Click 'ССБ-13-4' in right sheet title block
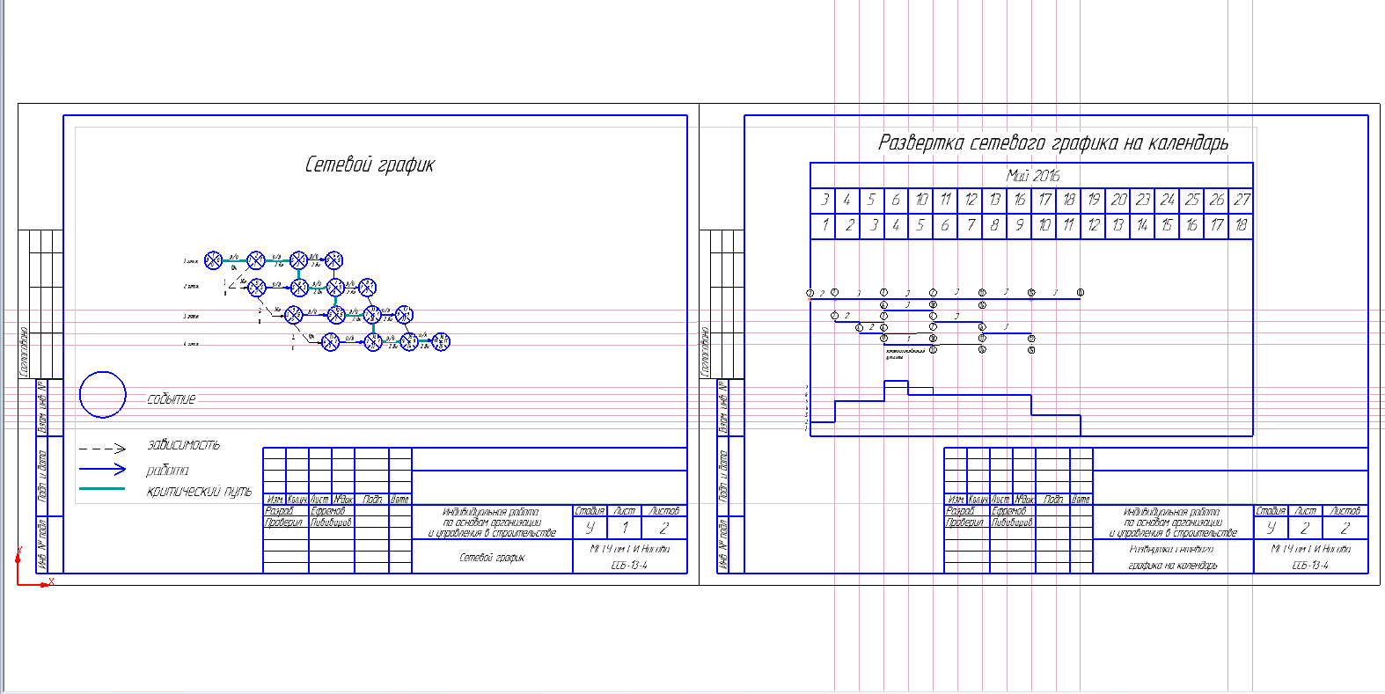The width and height of the screenshot is (1385, 694). click(1310, 566)
